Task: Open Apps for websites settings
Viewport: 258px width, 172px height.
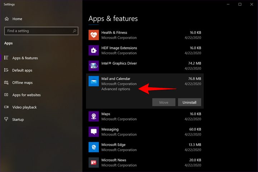Action: [x=27, y=95]
